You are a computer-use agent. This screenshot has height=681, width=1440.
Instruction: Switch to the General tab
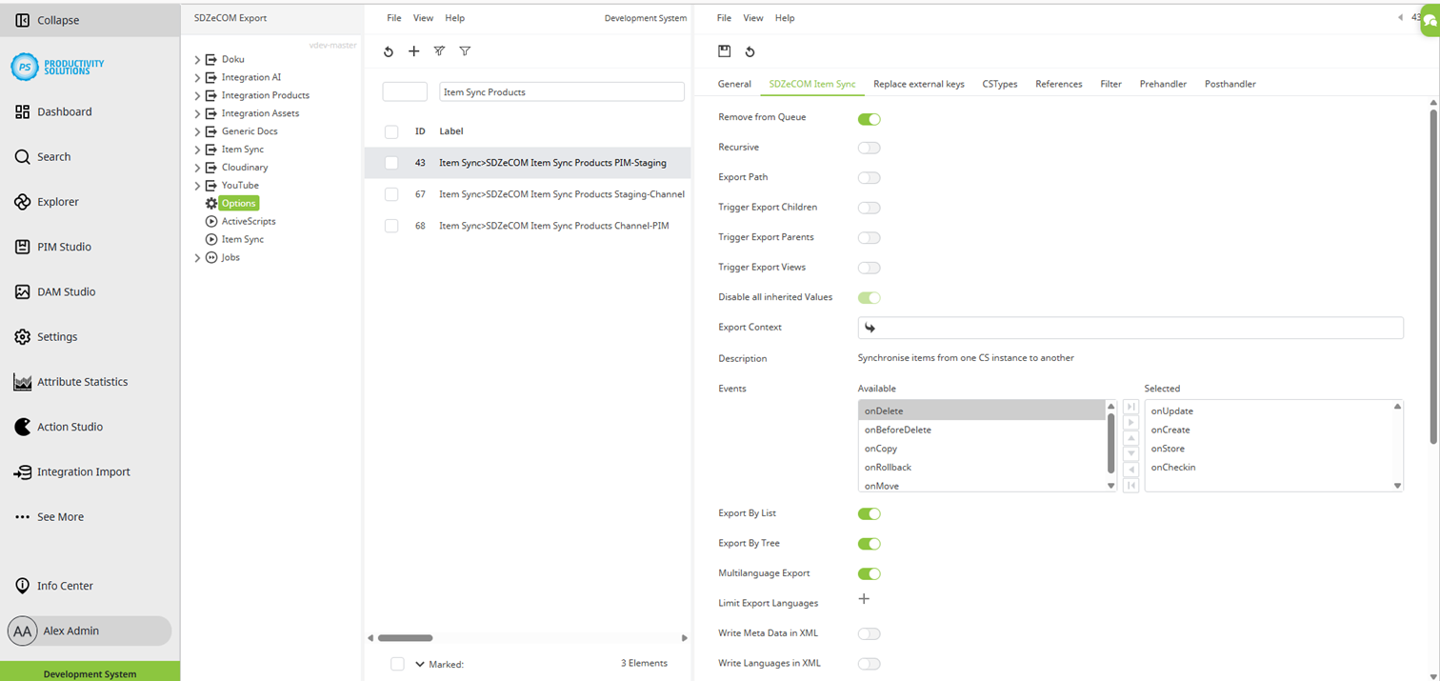(x=734, y=84)
